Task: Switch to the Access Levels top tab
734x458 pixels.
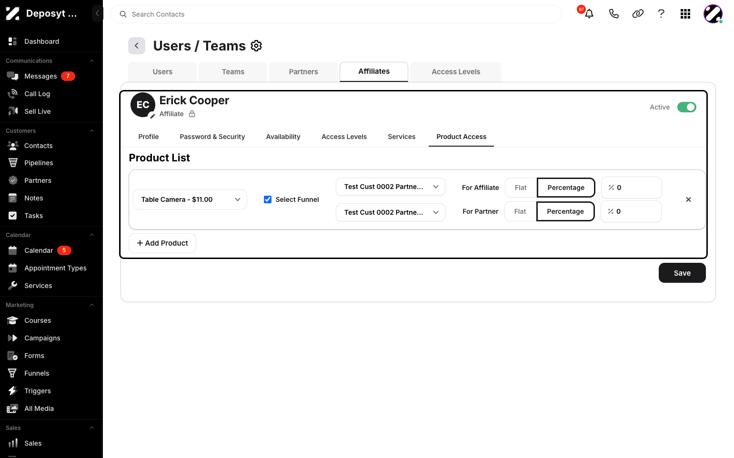Action: pyautogui.click(x=456, y=72)
